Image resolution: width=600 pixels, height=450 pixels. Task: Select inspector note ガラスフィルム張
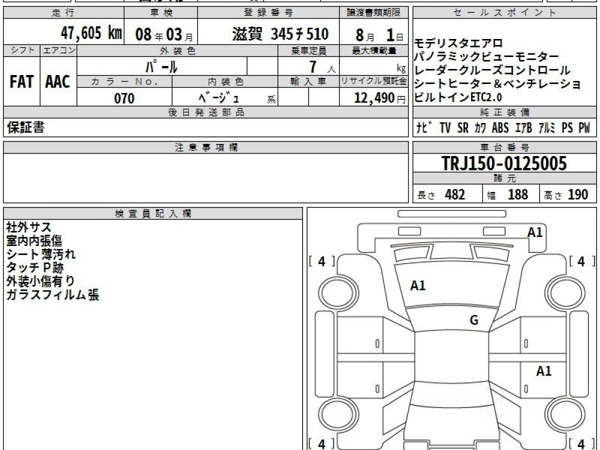(52, 295)
